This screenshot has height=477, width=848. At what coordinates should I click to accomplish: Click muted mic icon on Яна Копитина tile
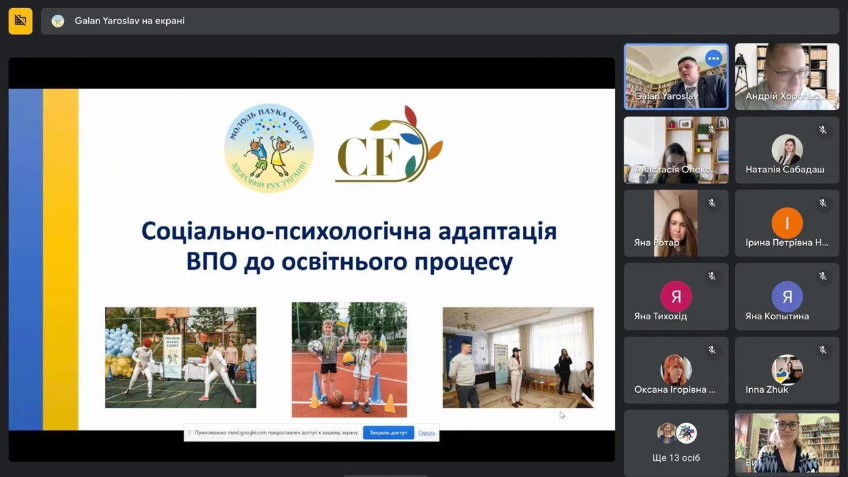click(823, 277)
